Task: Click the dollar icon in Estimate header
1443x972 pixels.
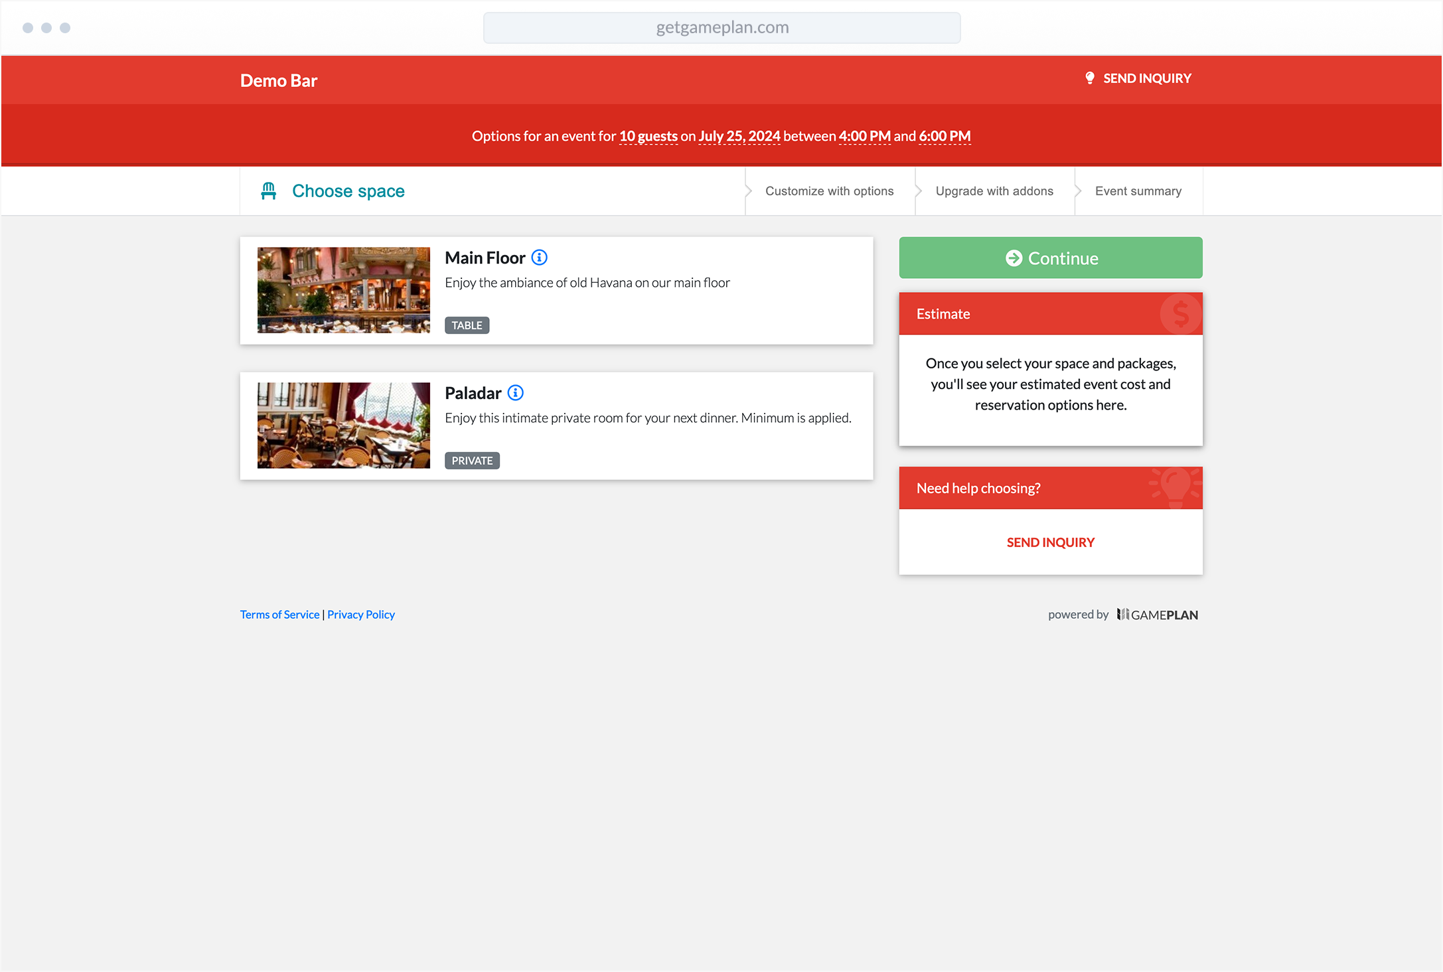Action: tap(1181, 314)
